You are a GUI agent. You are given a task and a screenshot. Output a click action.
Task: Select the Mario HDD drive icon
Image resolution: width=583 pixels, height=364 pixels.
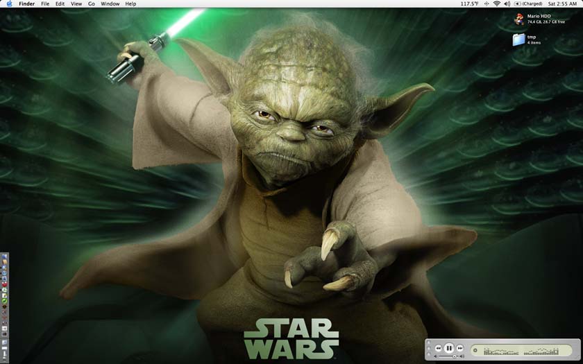point(518,19)
